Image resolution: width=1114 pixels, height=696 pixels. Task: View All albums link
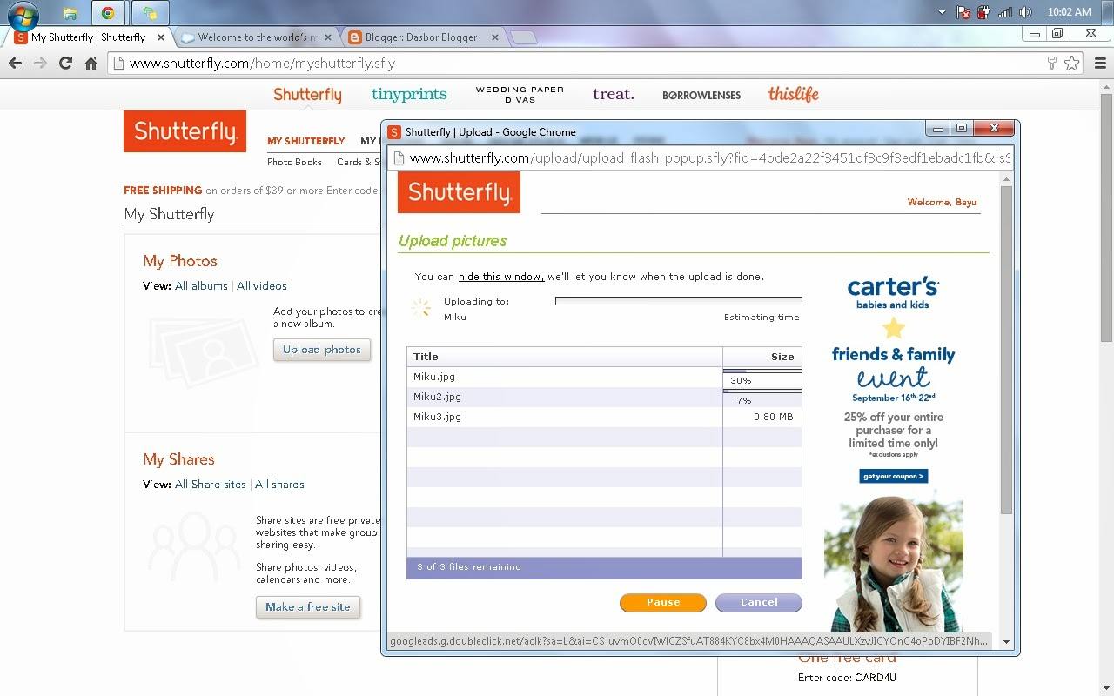click(x=201, y=286)
